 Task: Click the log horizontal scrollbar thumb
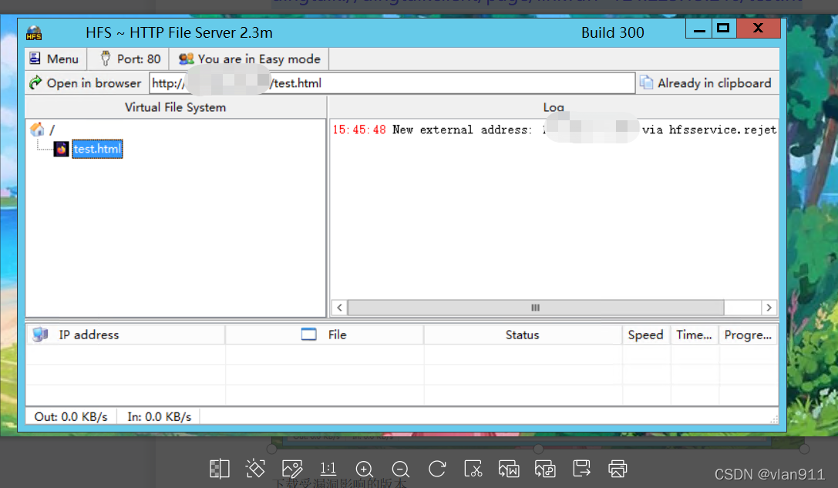pos(536,308)
